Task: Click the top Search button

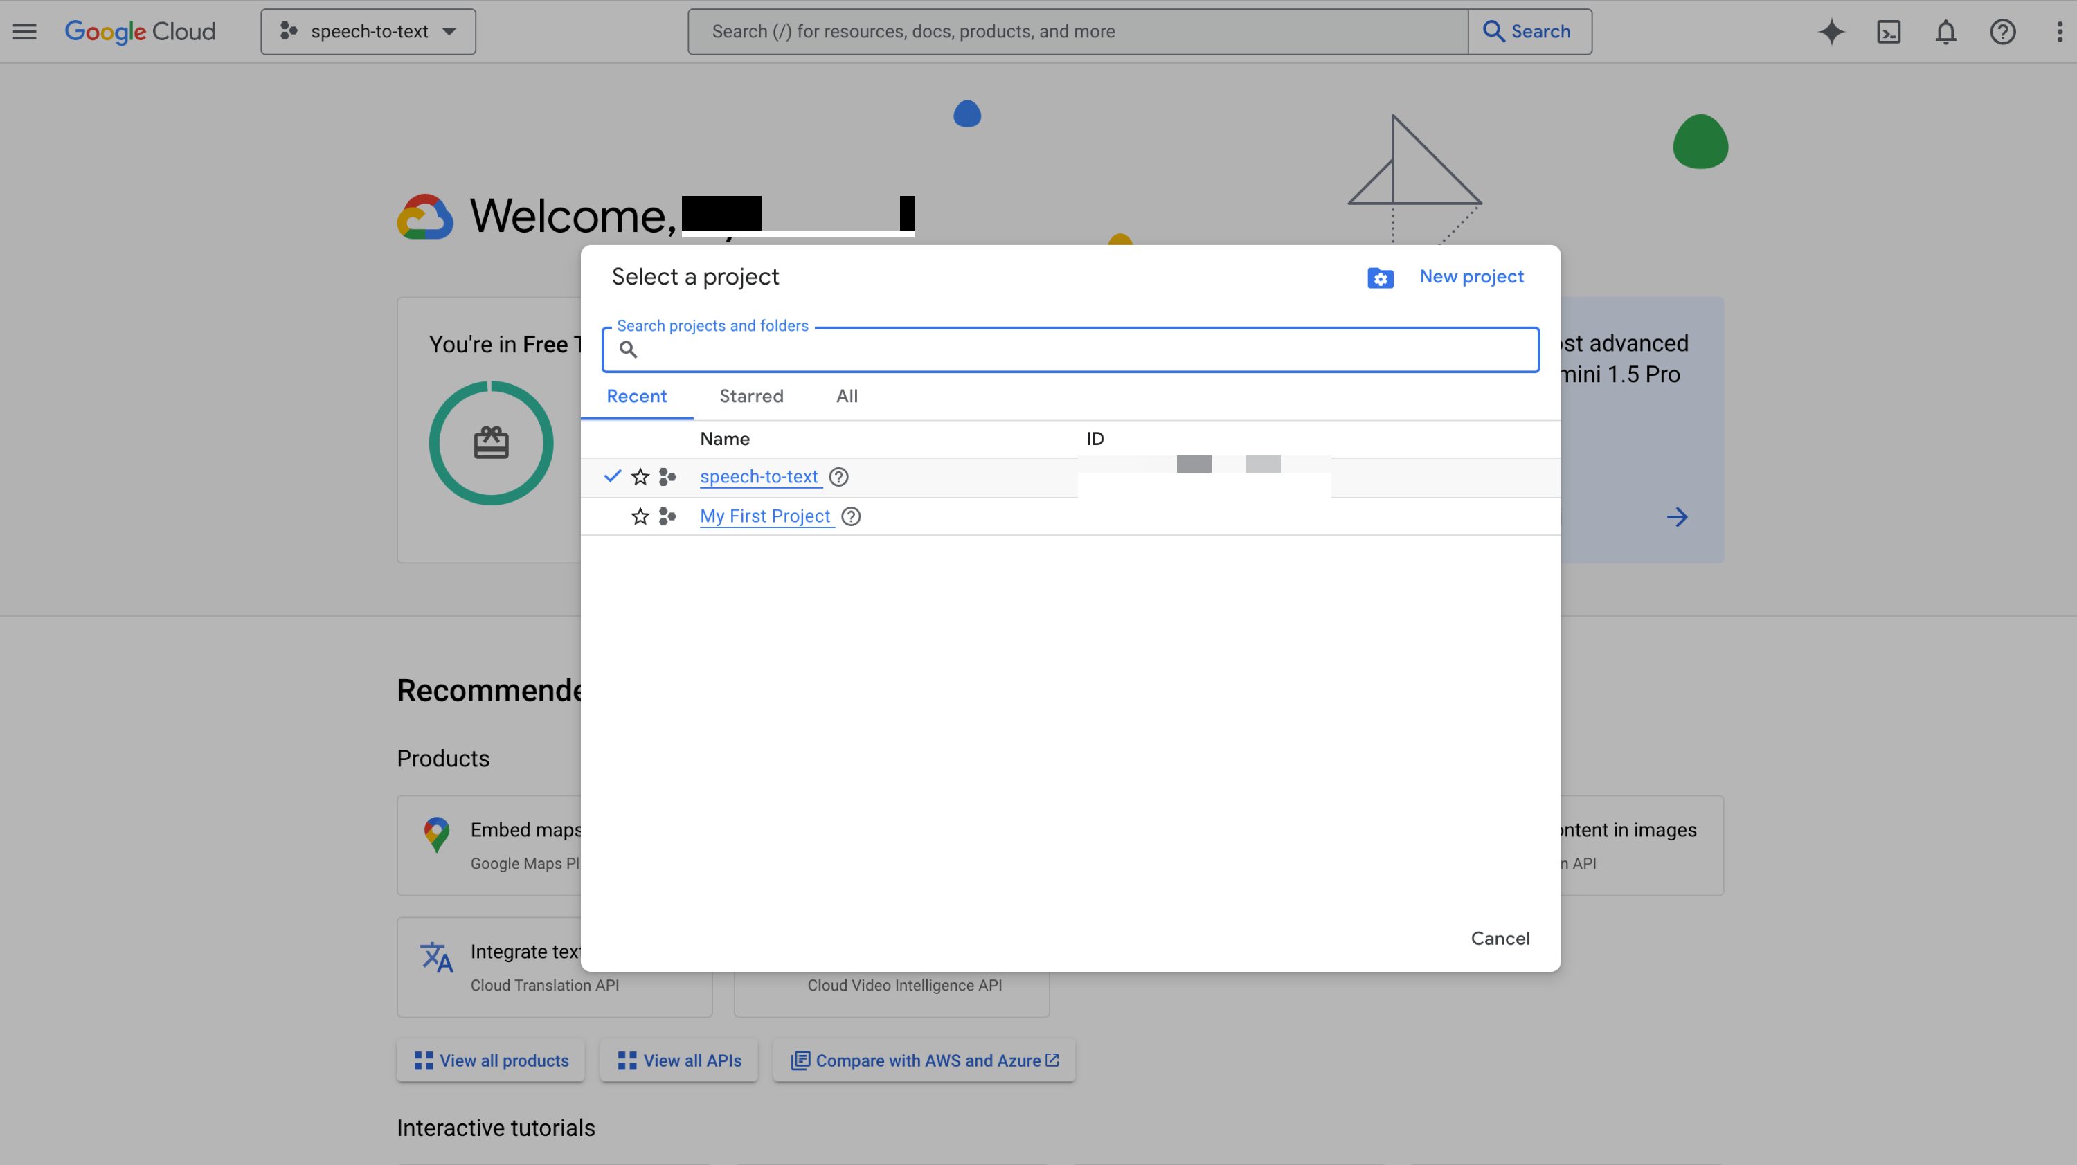Action: point(1529,31)
